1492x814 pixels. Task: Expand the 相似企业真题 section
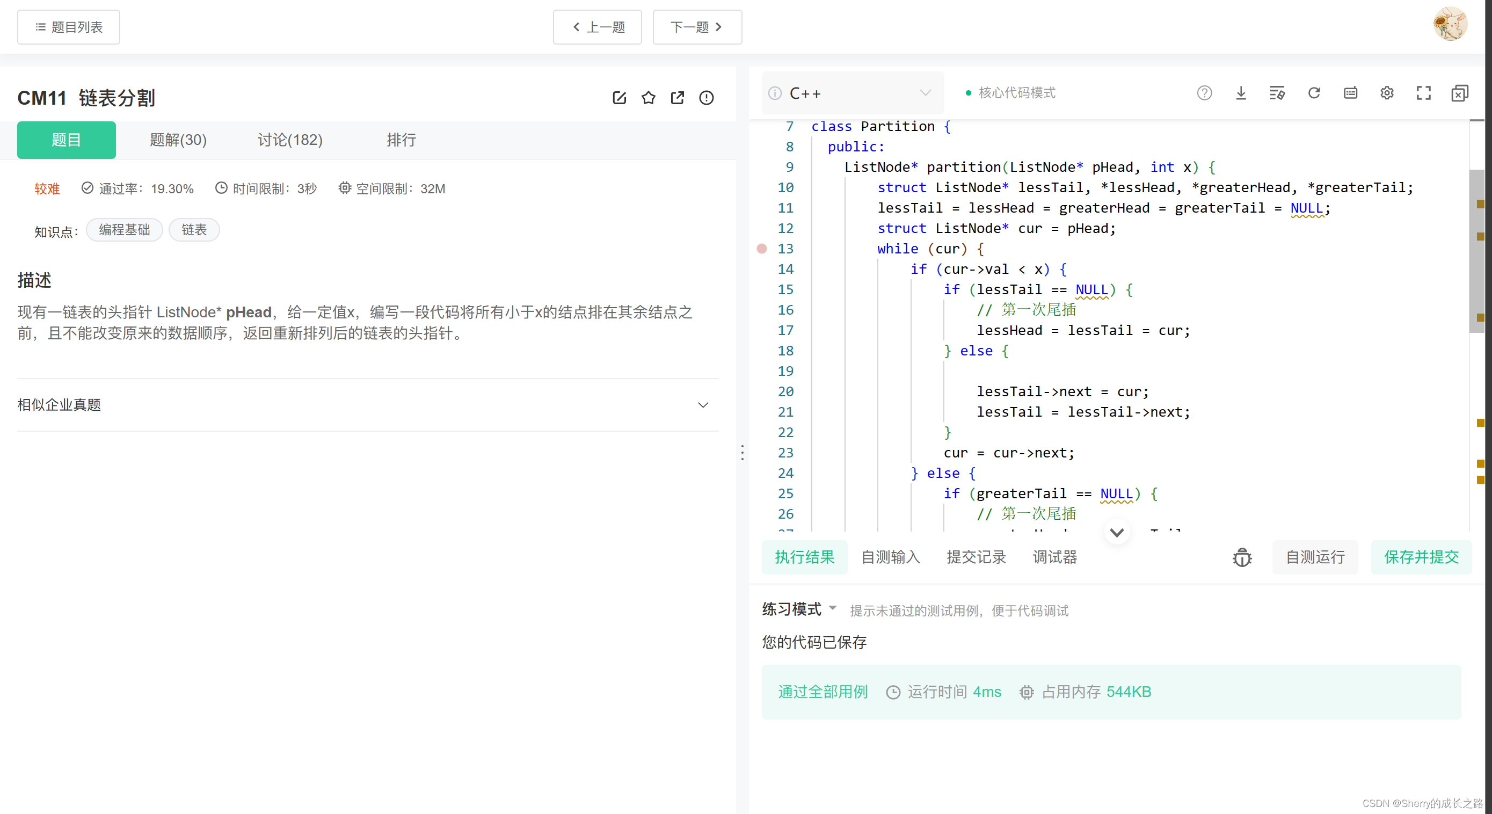(368, 405)
